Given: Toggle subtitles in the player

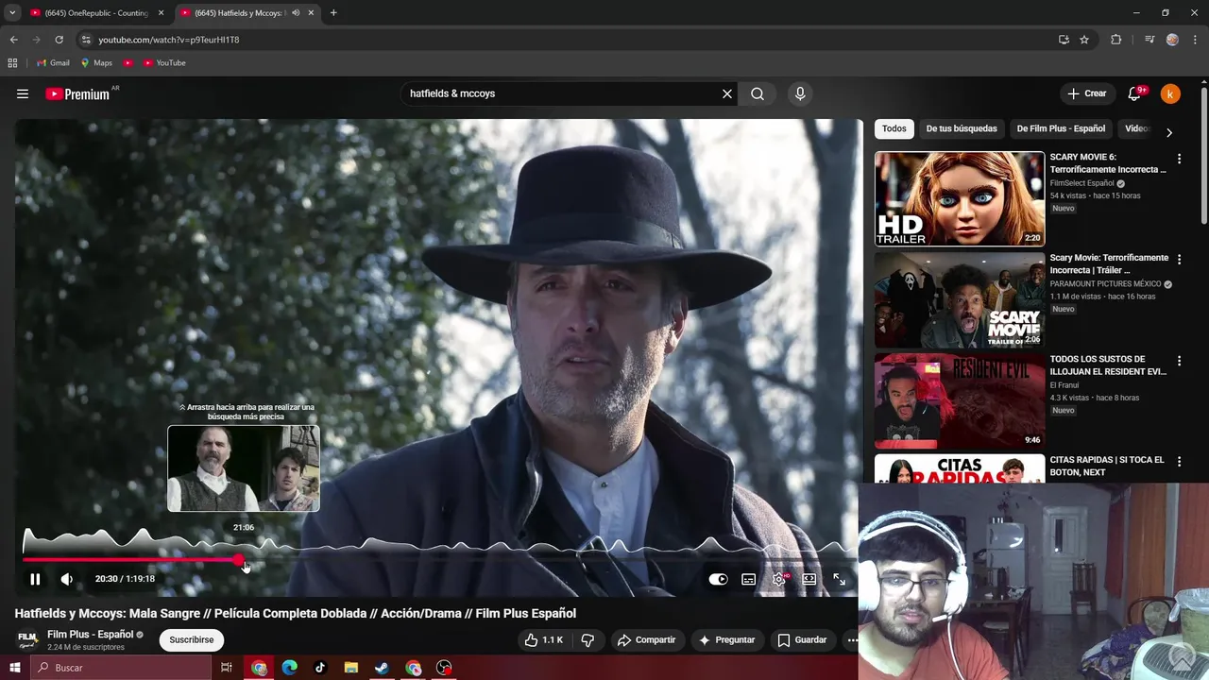Looking at the screenshot, I should 748,579.
